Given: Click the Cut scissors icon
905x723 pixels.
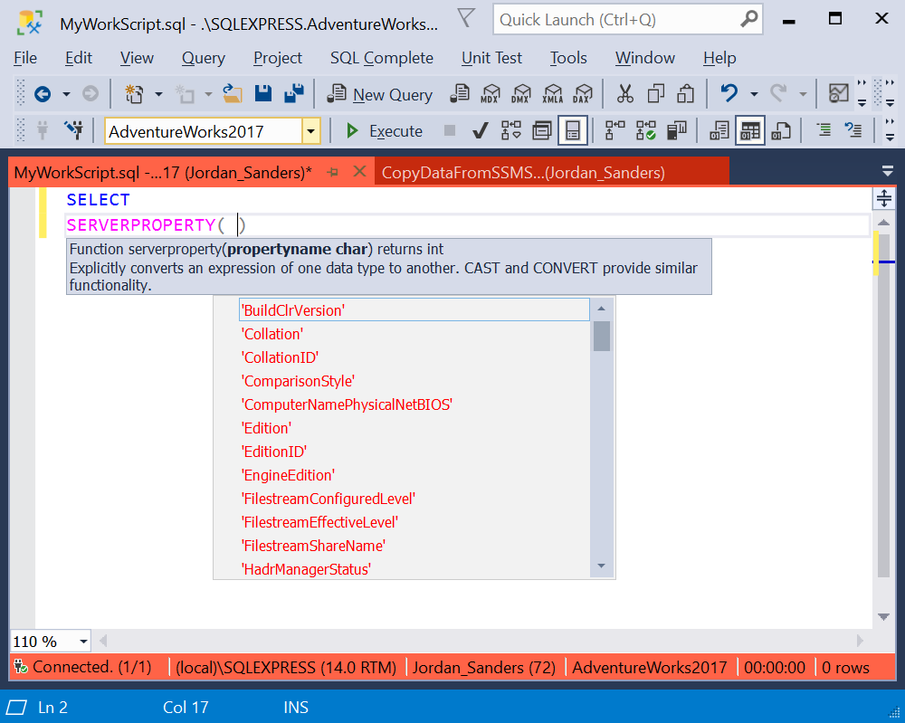Looking at the screenshot, I should [625, 93].
